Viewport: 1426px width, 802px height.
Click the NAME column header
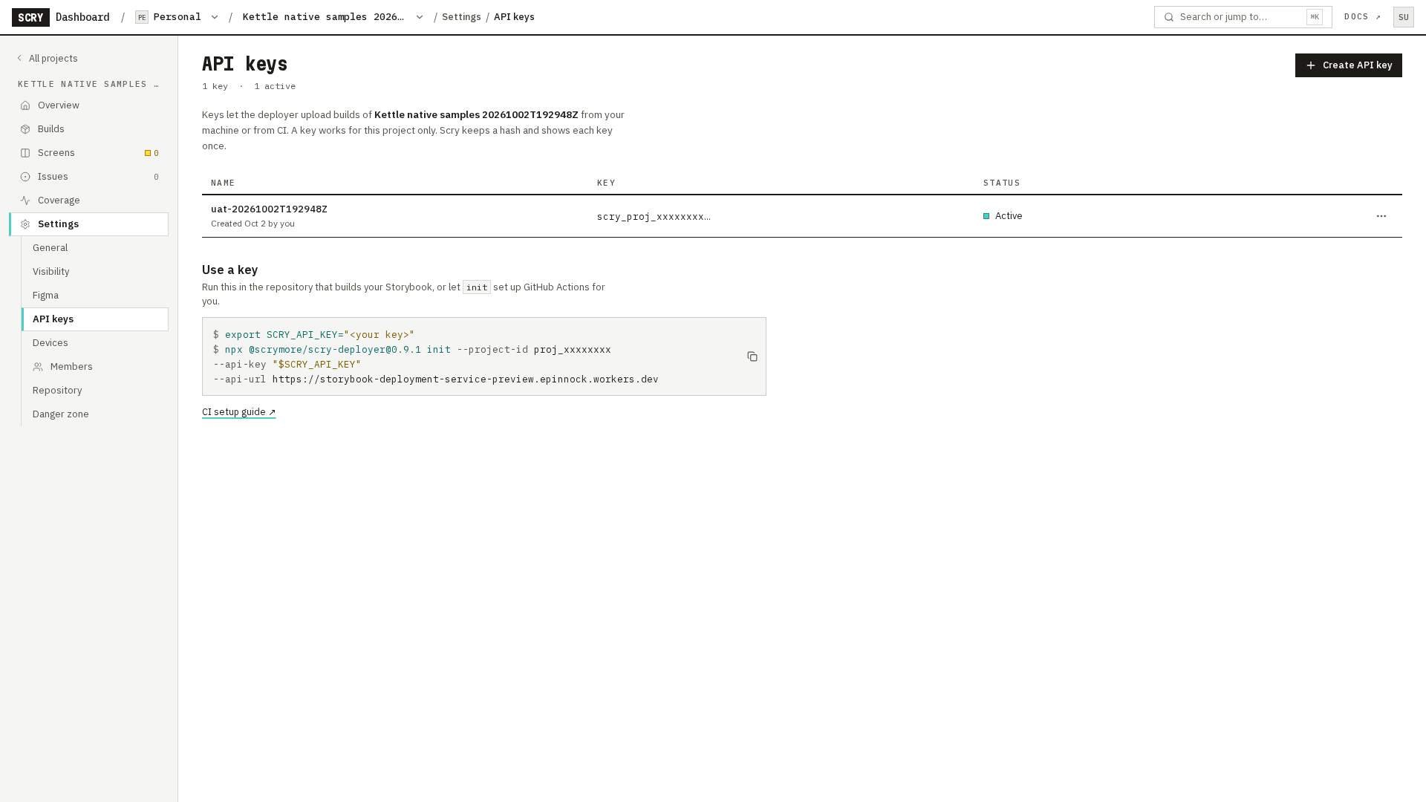tap(223, 183)
